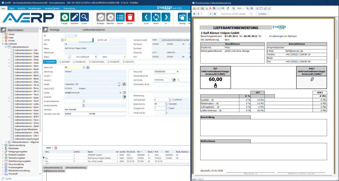
Task: Click the Refresh icon in the toolbar
Action: click(x=156, y=17)
